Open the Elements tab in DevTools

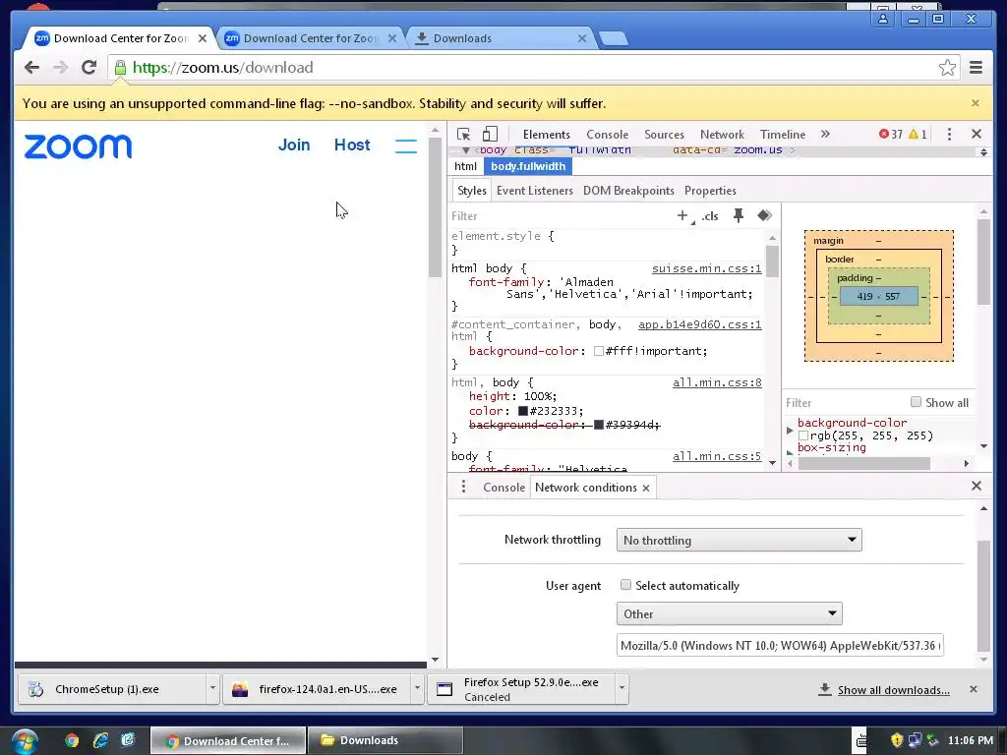pyautogui.click(x=547, y=134)
